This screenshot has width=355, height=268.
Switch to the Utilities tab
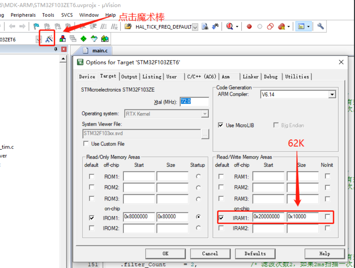click(297, 77)
